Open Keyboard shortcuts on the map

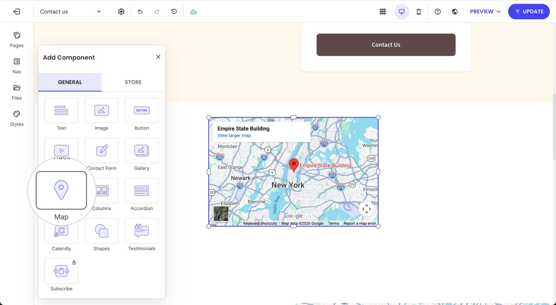(x=260, y=223)
